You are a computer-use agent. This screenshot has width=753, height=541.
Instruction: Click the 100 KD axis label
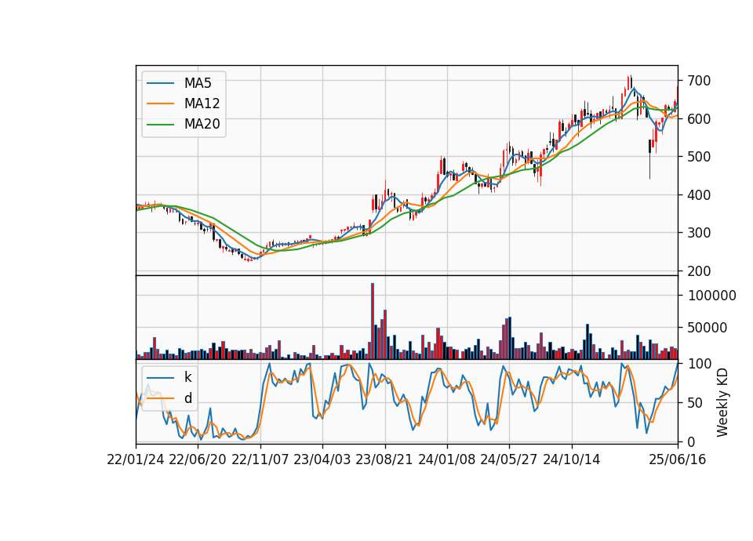(699, 364)
